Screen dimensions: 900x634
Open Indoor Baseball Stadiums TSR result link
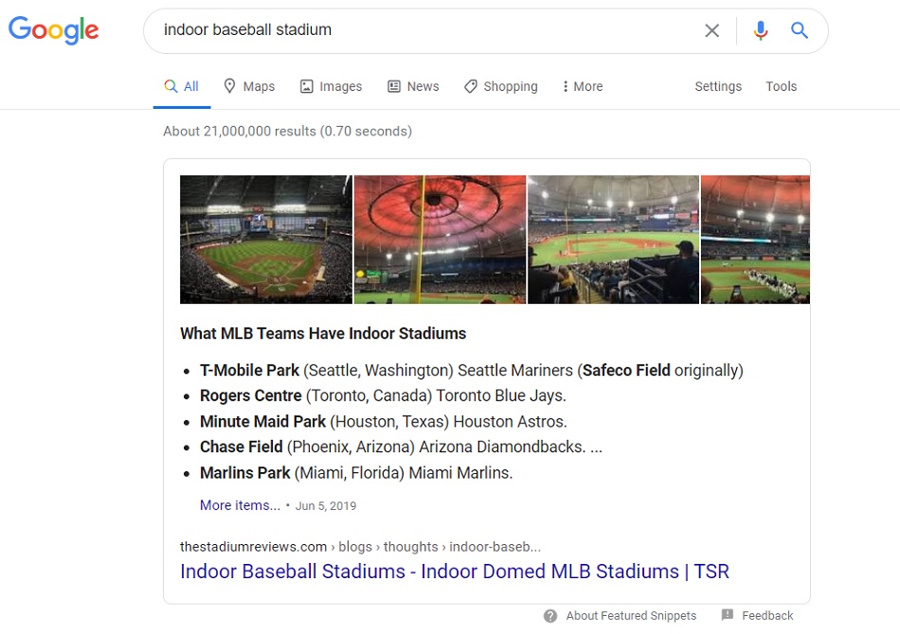[455, 571]
